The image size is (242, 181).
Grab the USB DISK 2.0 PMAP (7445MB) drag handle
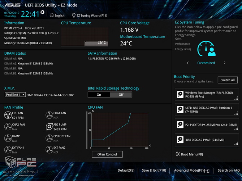(236, 144)
